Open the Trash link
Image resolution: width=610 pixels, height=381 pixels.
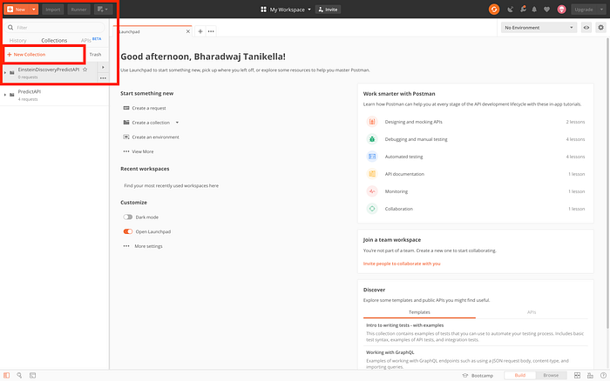pyautogui.click(x=95, y=55)
